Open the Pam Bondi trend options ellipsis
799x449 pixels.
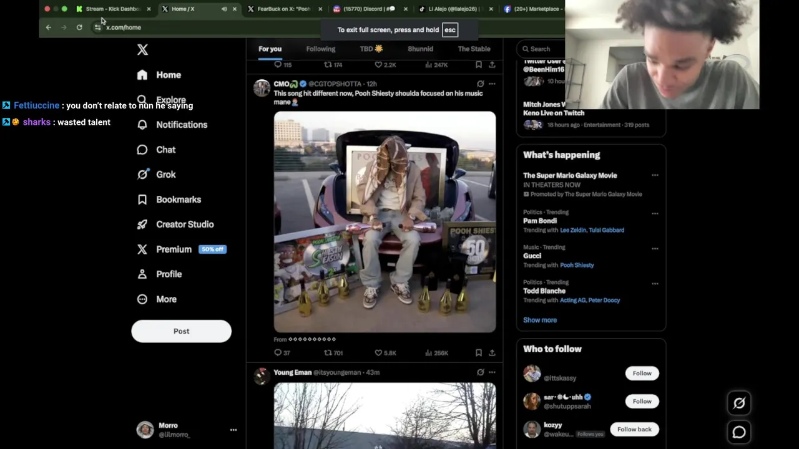click(655, 213)
